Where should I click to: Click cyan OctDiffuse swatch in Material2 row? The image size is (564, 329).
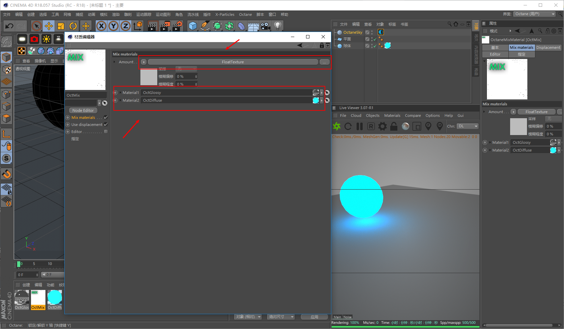pyautogui.click(x=316, y=100)
